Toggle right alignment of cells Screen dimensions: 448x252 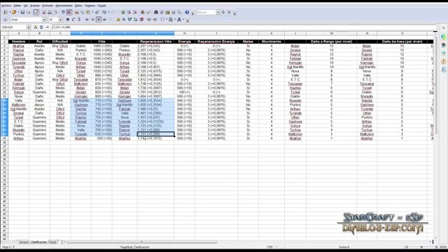pos(99,20)
